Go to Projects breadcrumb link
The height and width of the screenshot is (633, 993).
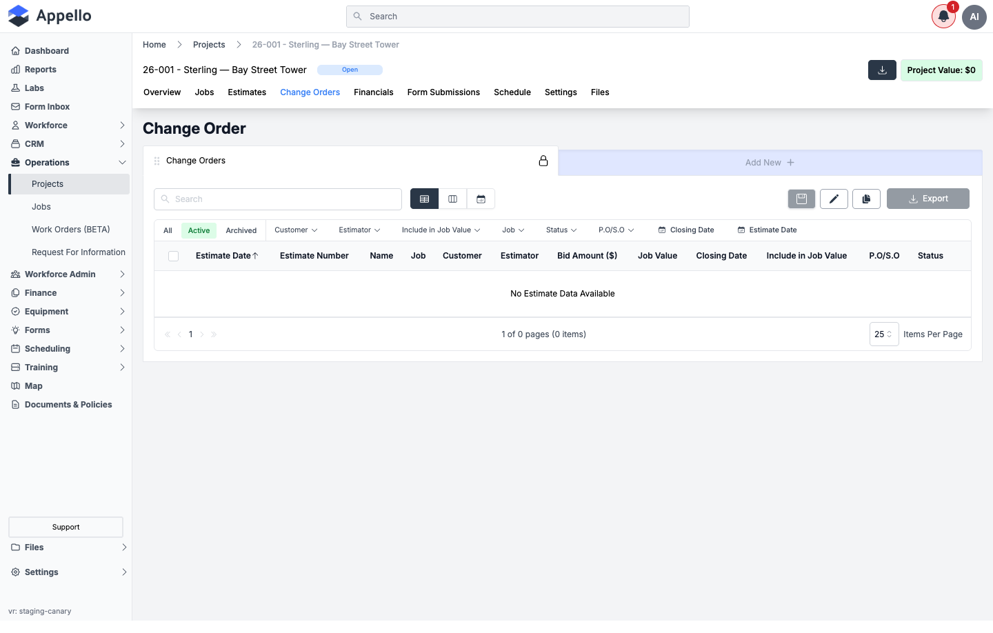[209, 45]
